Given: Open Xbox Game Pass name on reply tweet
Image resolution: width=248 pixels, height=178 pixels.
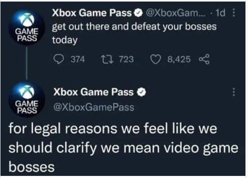Looking at the screenshot, I should pyautogui.click(x=94, y=92).
